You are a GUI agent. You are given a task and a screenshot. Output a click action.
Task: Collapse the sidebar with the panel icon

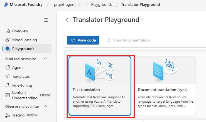46,20
